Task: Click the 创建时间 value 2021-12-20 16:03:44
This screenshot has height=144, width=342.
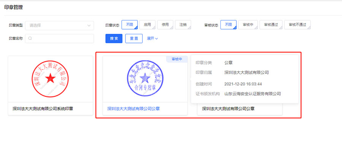Action: (x=243, y=84)
